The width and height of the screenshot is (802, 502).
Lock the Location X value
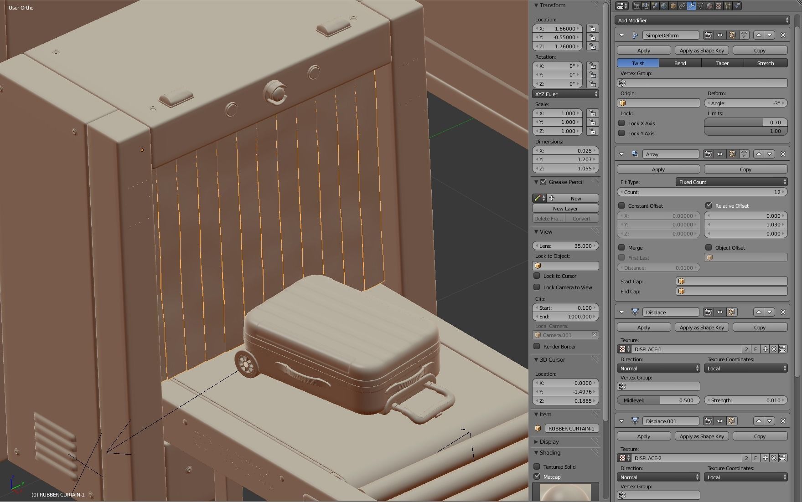(x=592, y=28)
